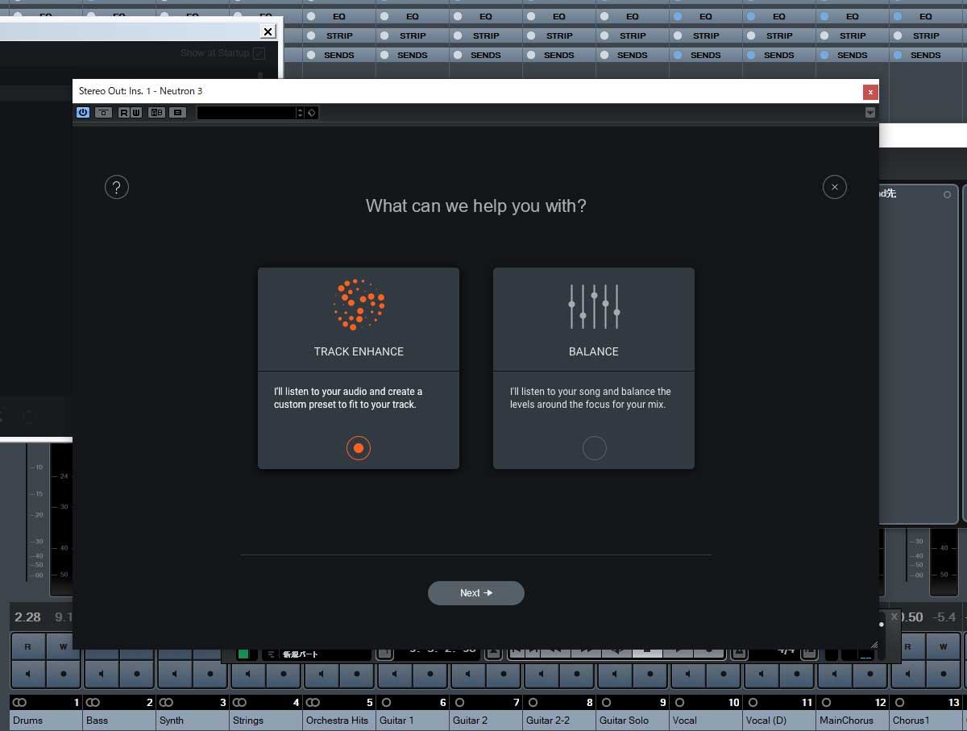Open SENDS tab above Guitar Solo channel
The width and height of the screenshot is (967, 731).
point(633,55)
